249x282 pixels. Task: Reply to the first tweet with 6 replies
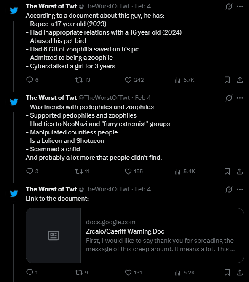pyautogui.click(x=32, y=80)
